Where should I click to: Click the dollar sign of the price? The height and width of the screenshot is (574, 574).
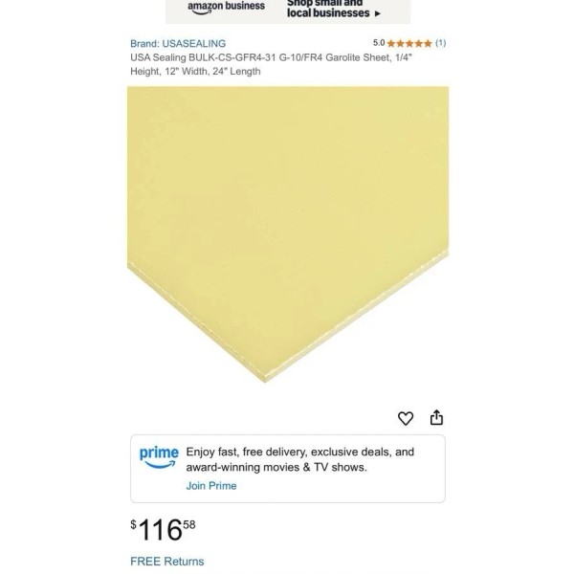point(133,524)
